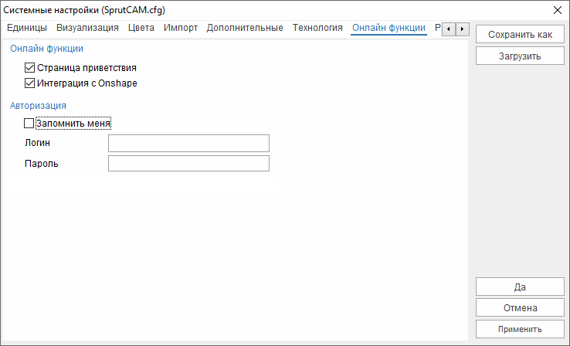Image resolution: width=570 pixels, height=346 pixels.
Task: Disable the Страница приветствия checkbox
Action: pos(29,68)
